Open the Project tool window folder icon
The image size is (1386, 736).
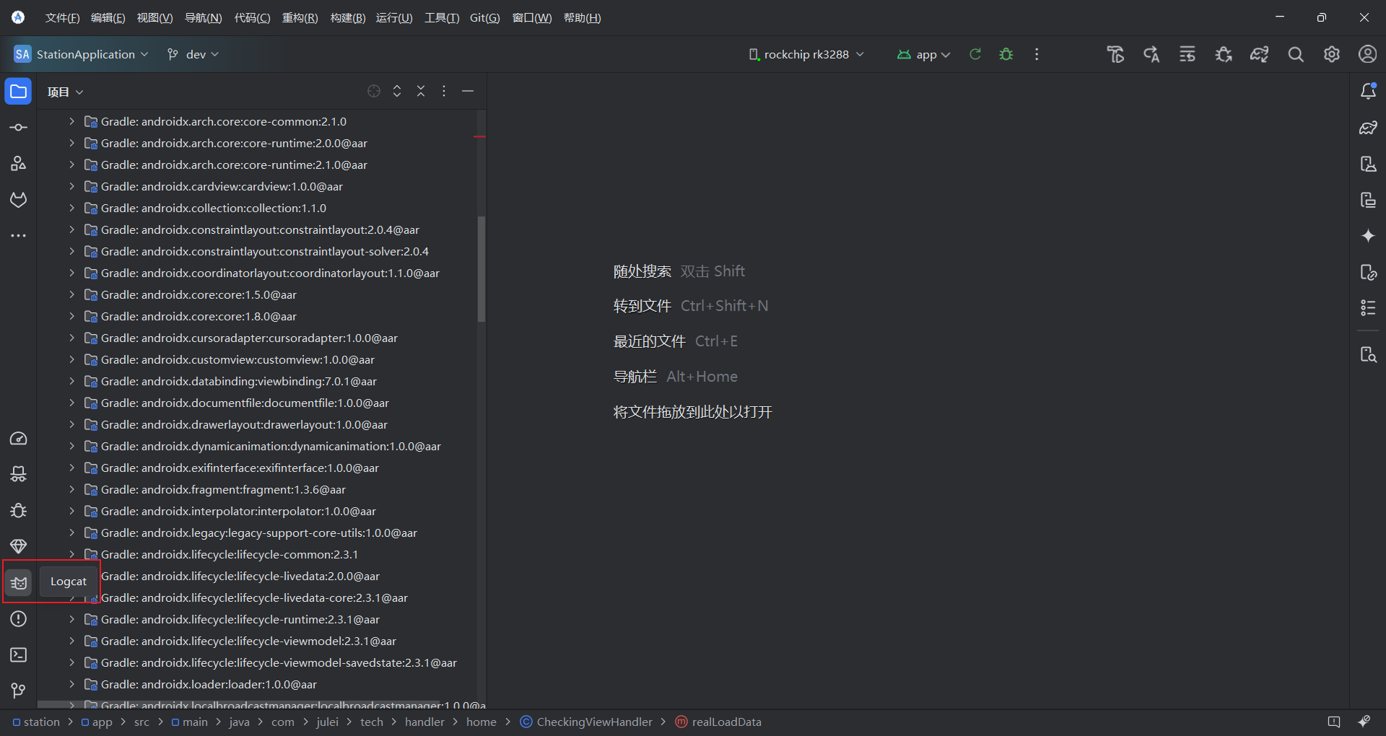tap(19, 92)
